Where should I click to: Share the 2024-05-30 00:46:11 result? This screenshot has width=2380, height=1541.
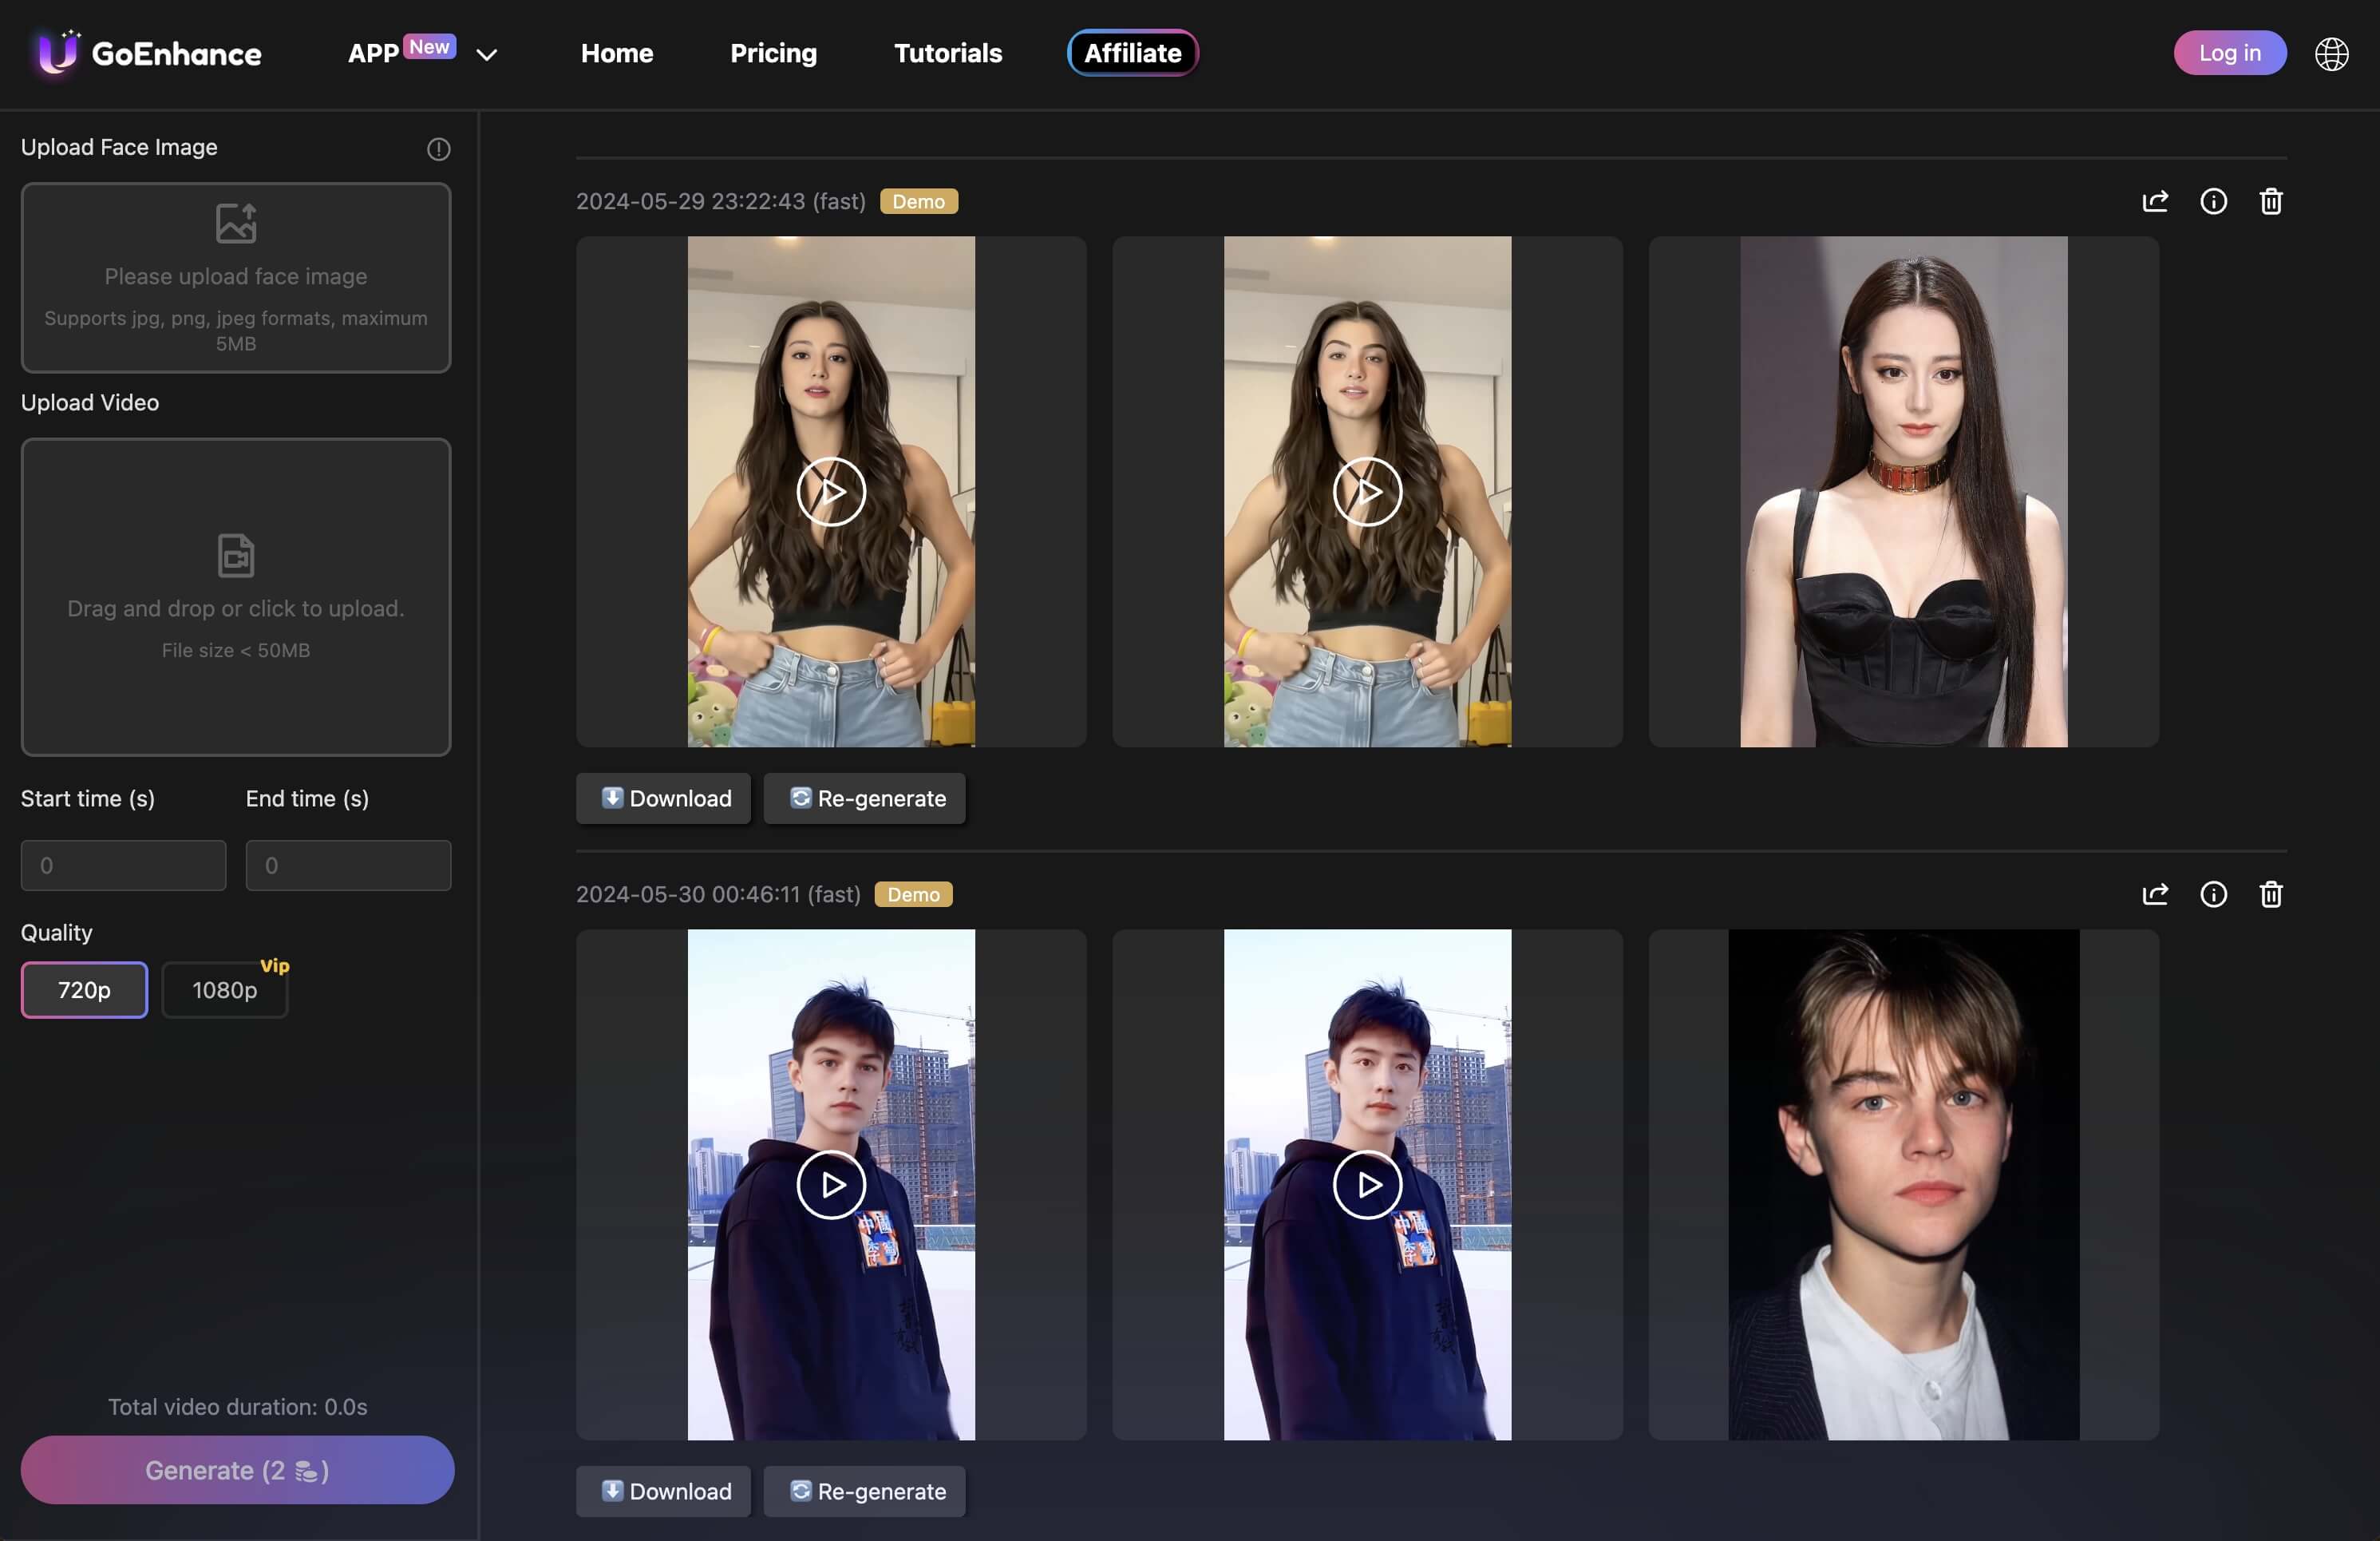(2155, 893)
